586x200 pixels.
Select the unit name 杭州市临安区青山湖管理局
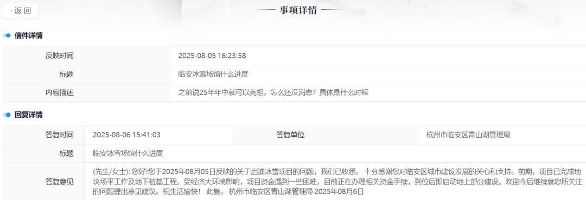point(468,135)
